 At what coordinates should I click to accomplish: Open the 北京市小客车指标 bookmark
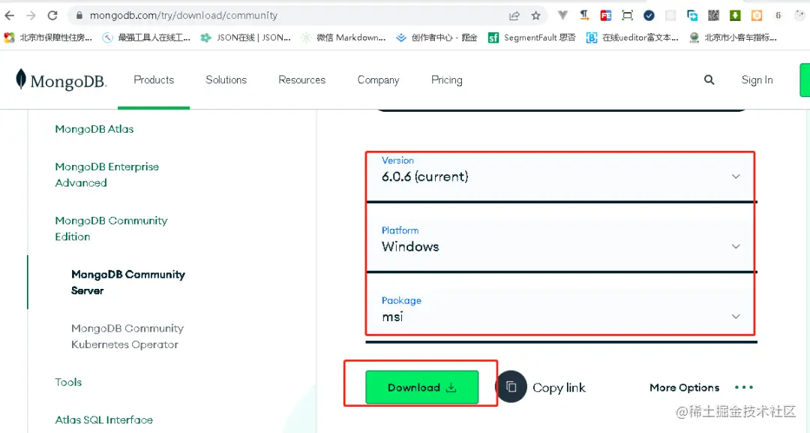[x=733, y=38]
